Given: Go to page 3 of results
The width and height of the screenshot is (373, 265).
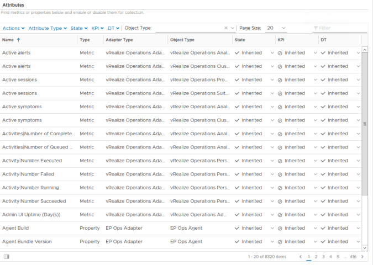Looking at the screenshot, I should (323, 257).
